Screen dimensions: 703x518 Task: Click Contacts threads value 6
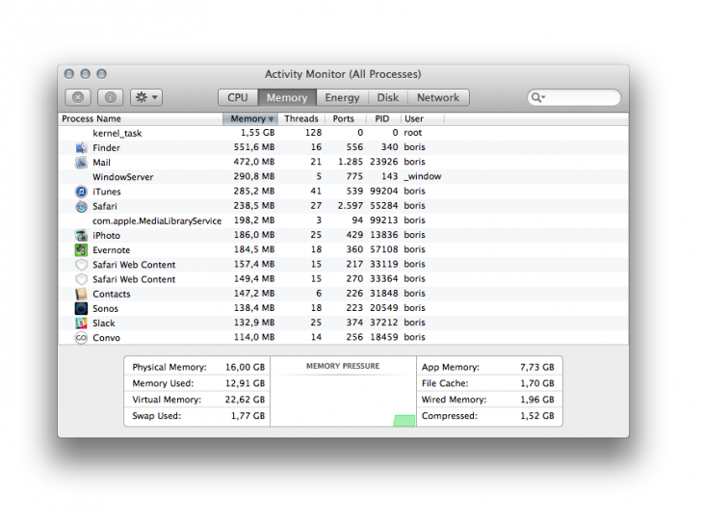click(x=319, y=294)
